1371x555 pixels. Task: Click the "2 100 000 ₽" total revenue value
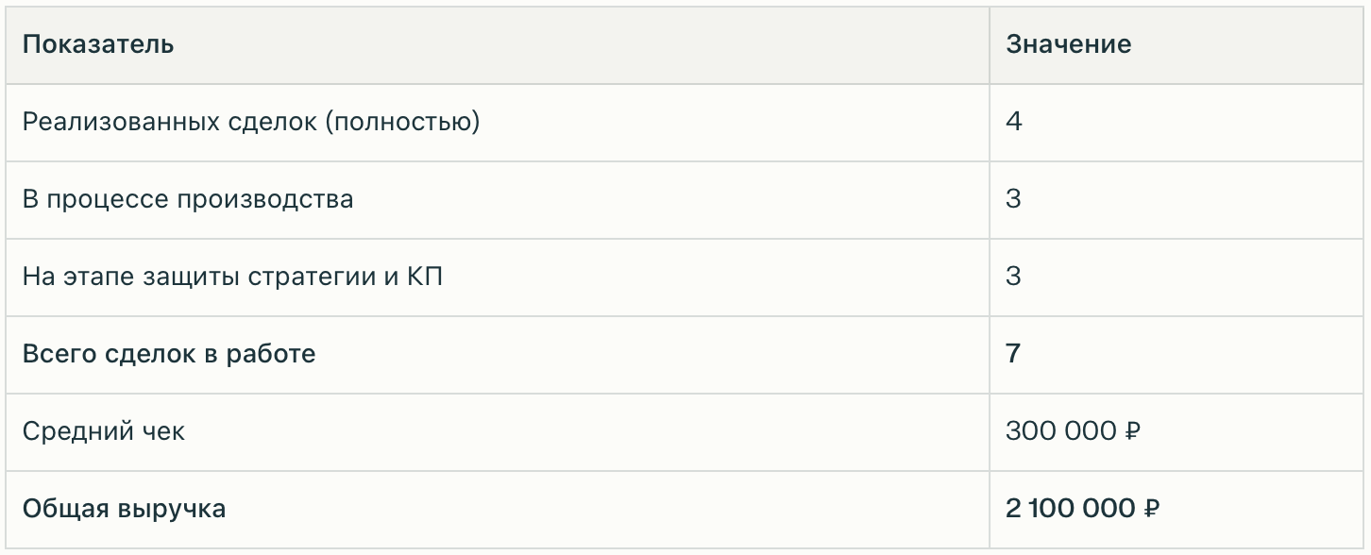tap(1082, 509)
